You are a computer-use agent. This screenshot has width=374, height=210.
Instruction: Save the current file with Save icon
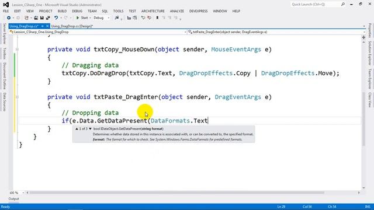(41, 18)
